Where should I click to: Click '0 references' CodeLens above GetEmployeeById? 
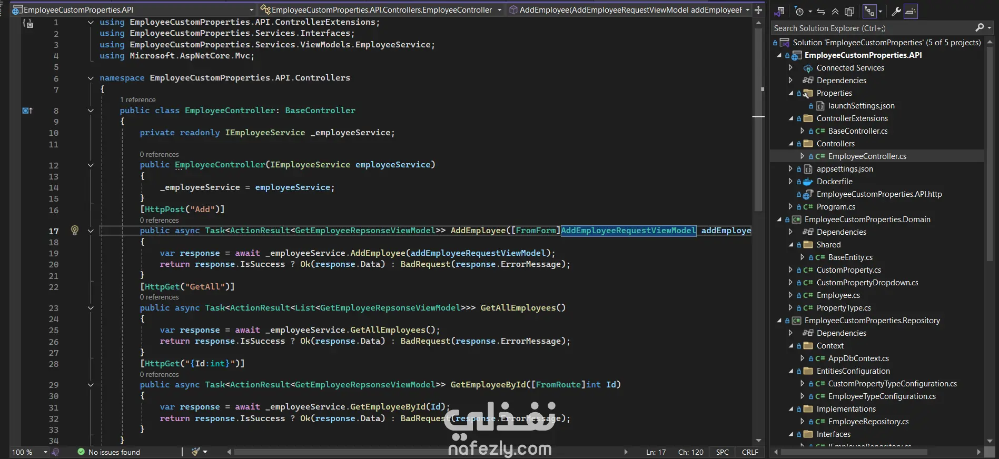click(x=159, y=374)
